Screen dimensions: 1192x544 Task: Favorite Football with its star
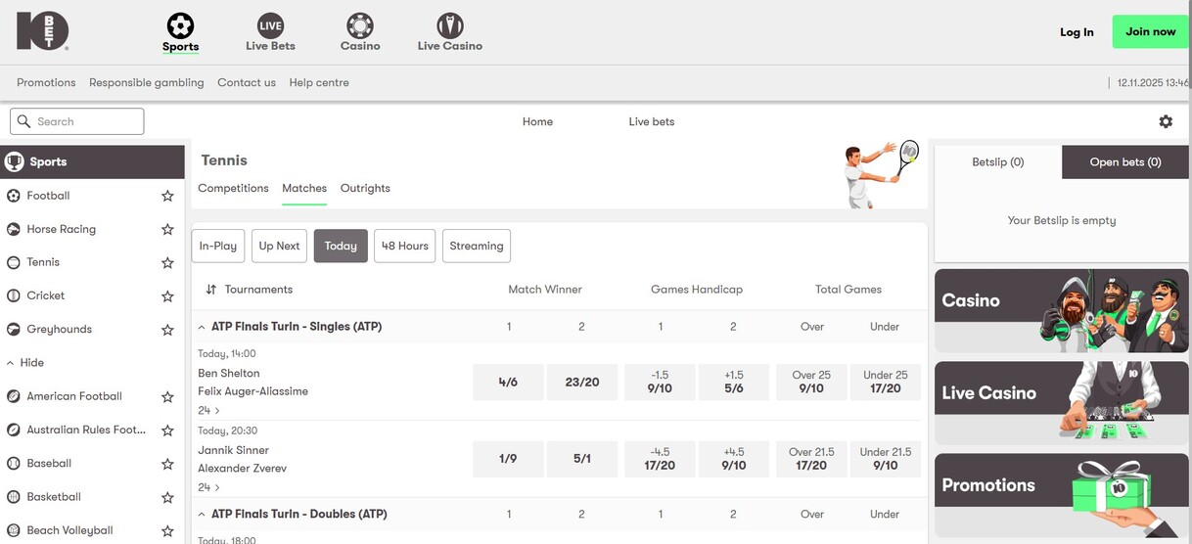[x=167, y=197]
